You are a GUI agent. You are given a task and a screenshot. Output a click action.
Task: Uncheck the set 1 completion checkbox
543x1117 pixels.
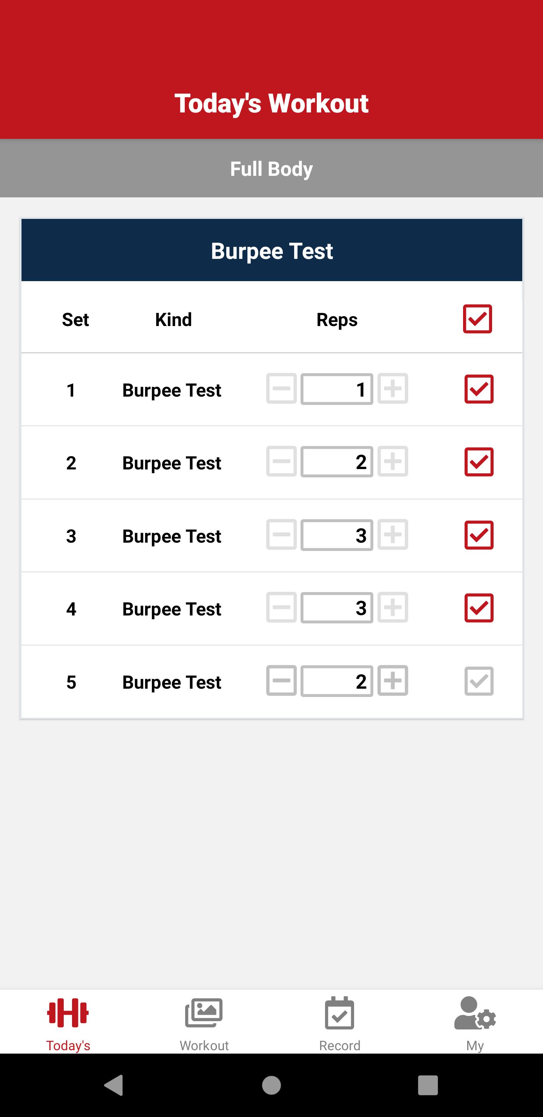click(x=479, y=389)
